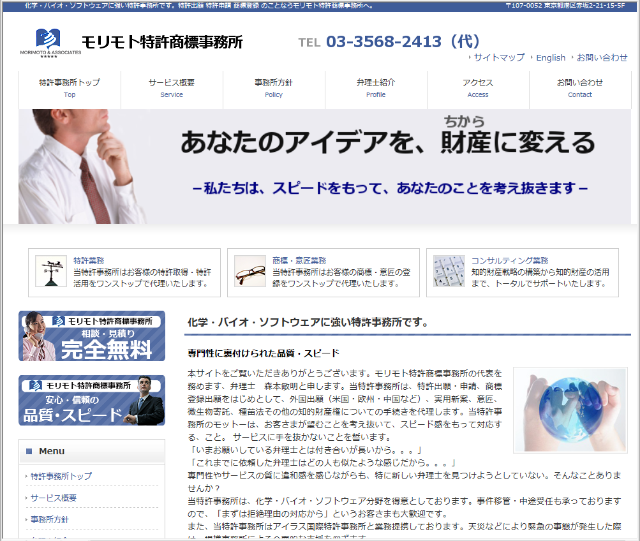The width and height of the screenshot is (640, 541).
Task: Click the phone number 03-3568-2413
Action: pyautogui.click(x=383, y=41)
